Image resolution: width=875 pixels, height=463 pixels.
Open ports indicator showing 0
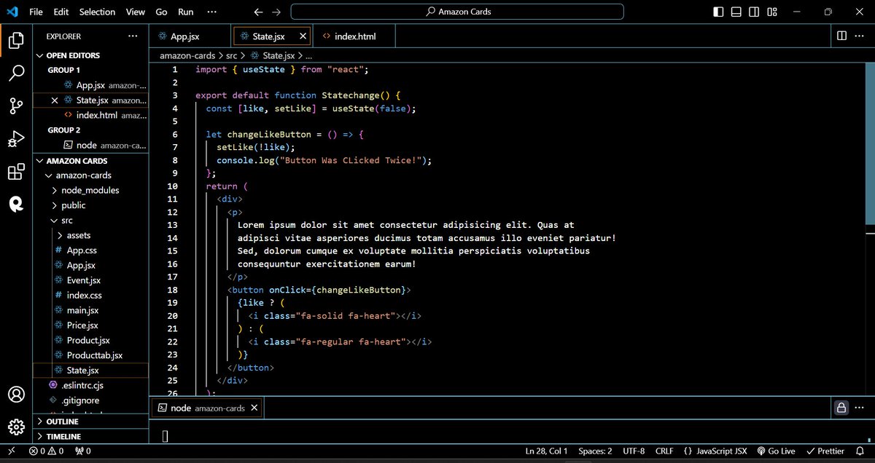coord(82,451)
